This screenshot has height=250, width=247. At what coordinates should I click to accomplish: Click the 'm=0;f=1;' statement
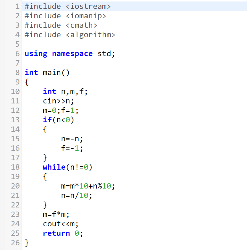pos(61,111)
